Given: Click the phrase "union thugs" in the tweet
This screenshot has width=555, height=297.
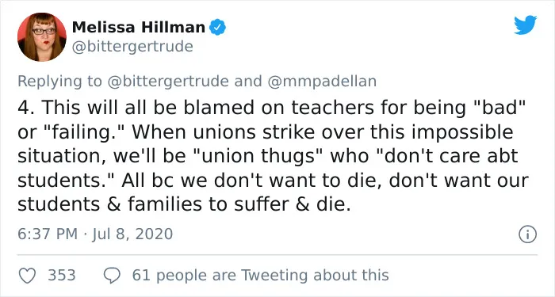Looking at the screenshot, I should (x=258, y=156).
